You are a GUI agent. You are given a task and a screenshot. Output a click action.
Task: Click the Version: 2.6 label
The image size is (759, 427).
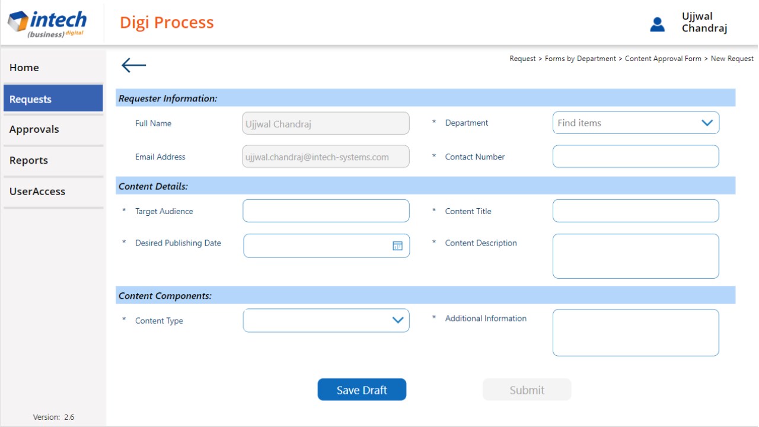point(53,417)
